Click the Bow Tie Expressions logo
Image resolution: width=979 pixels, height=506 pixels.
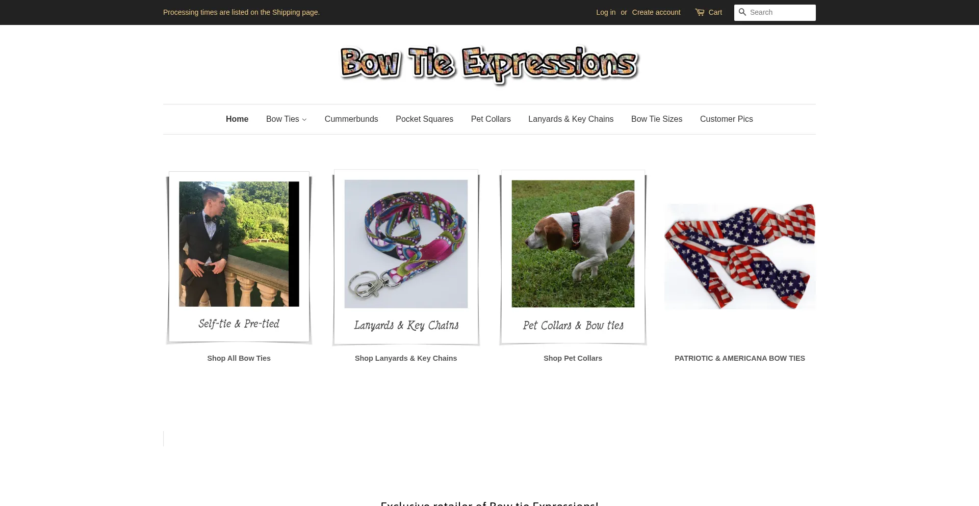click(489, 65)
